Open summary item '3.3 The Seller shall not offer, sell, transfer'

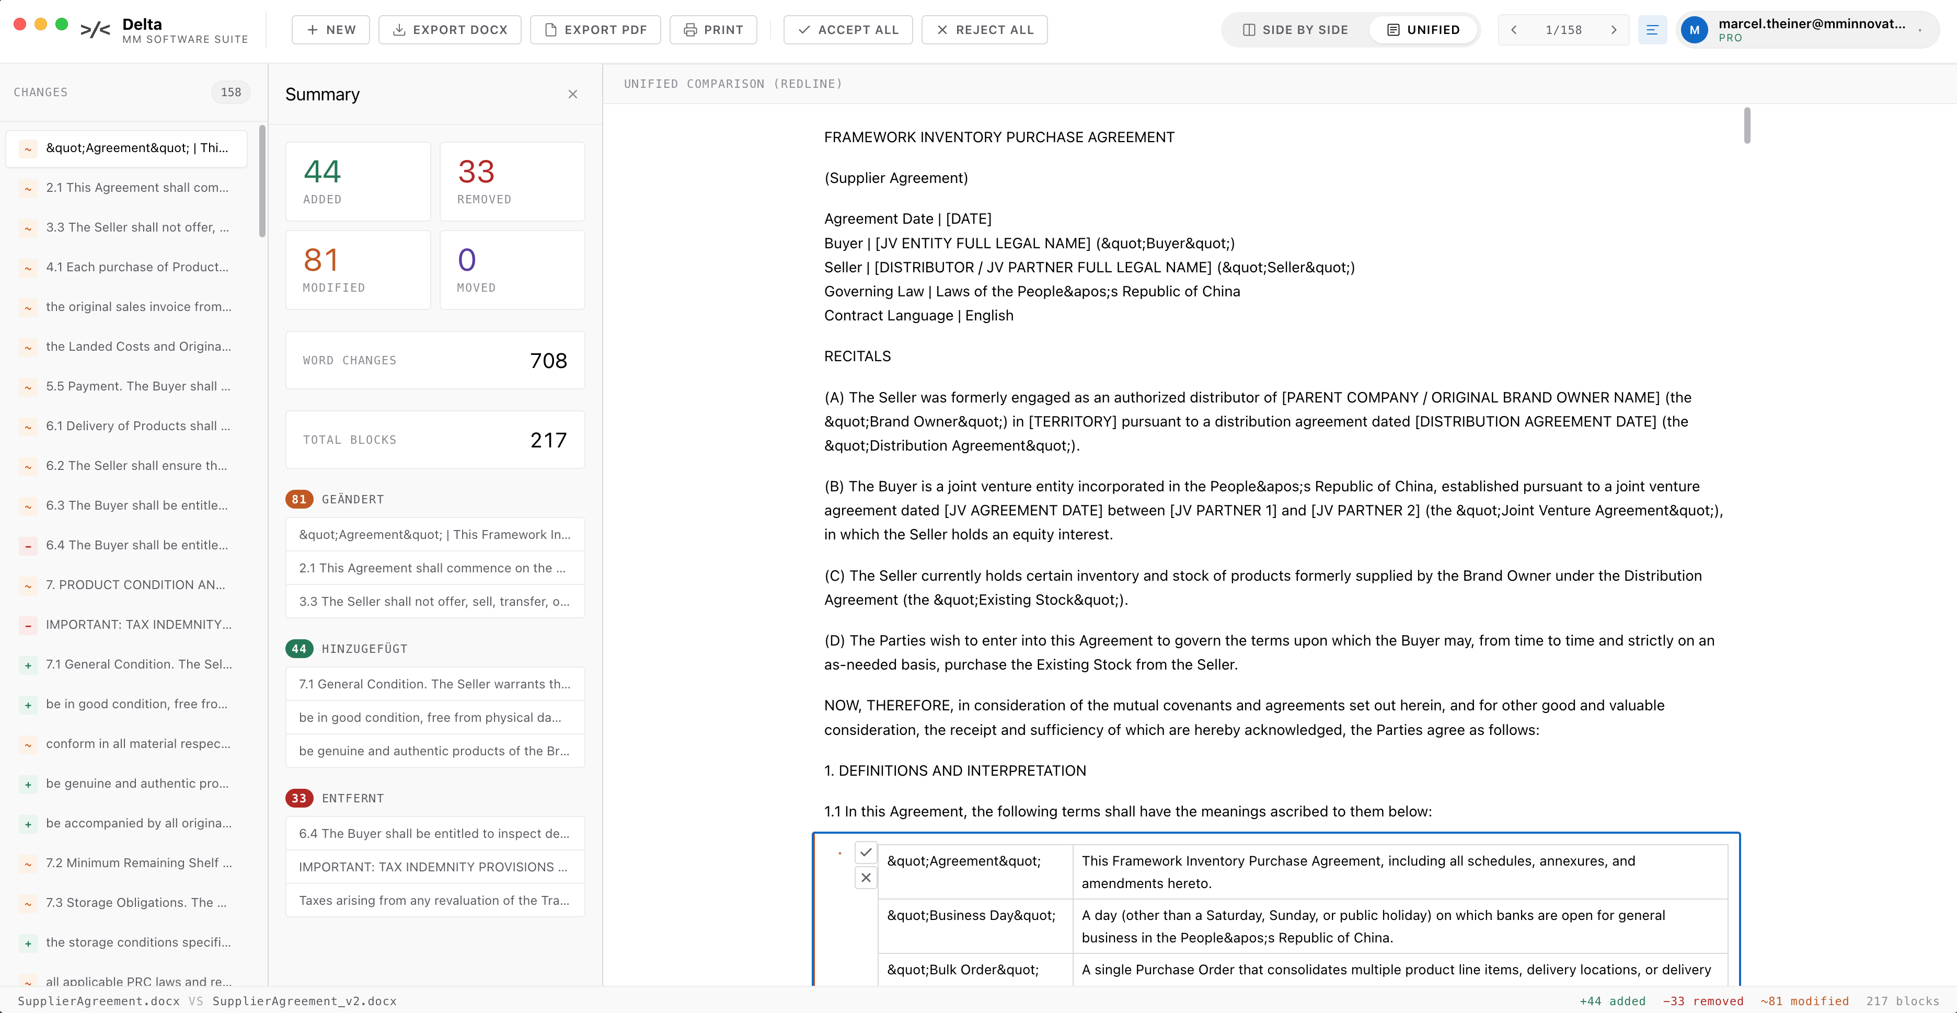(x=435, y=601)
